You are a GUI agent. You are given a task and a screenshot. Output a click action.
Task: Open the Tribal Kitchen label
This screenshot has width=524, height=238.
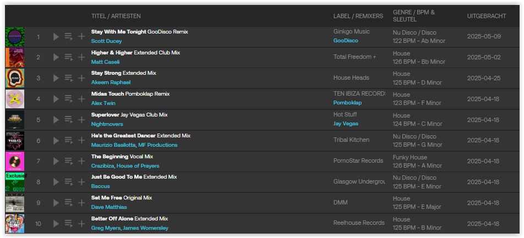351,140
